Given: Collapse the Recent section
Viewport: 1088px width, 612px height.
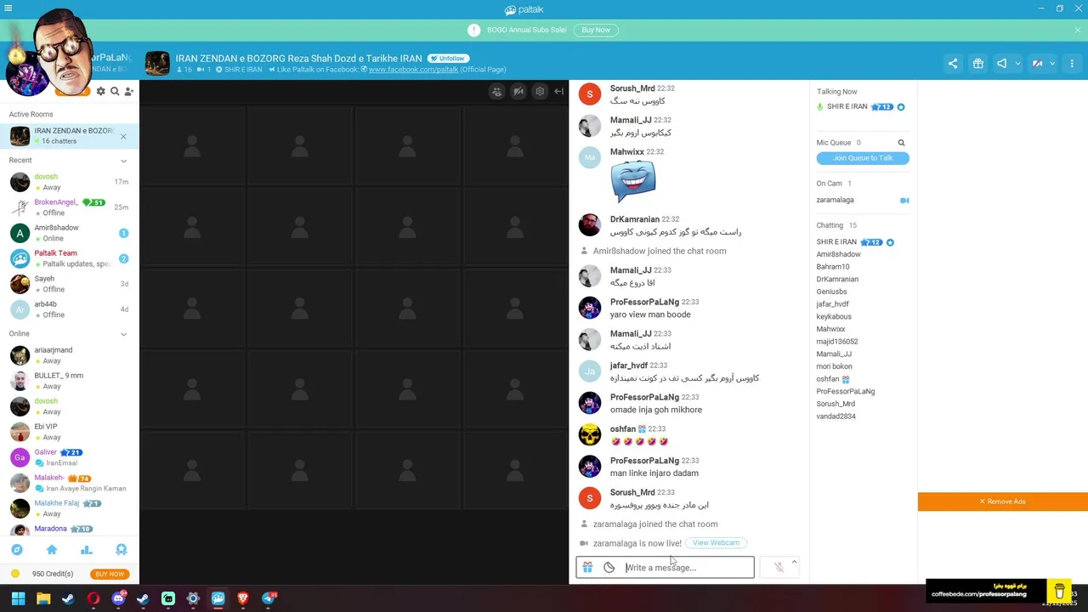Looking at the screenshot, I should point(123,161).
